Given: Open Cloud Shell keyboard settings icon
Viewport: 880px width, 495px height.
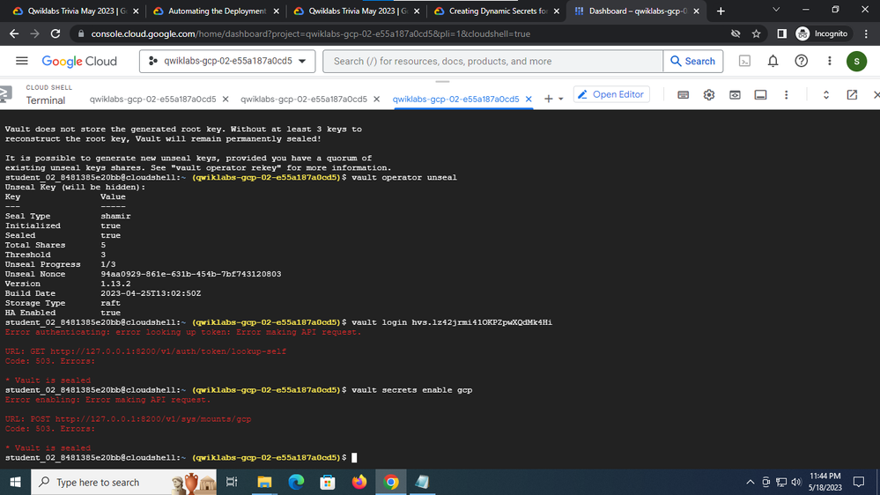Looking at the screenshot, I should (683, 95).
